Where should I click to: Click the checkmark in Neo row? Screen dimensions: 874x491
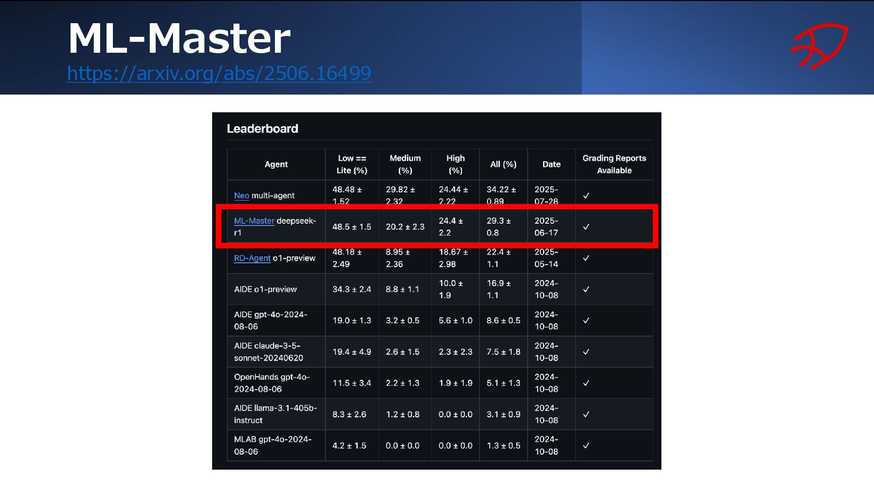[x=586, y=195]
